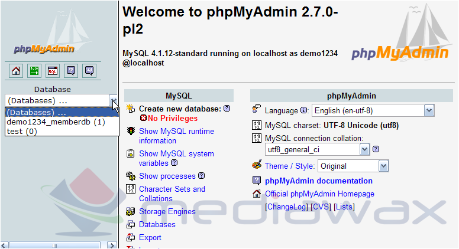This screenshot has width=459, height=249.
Task: Click the Storage Engines icon
Action: 131,211
